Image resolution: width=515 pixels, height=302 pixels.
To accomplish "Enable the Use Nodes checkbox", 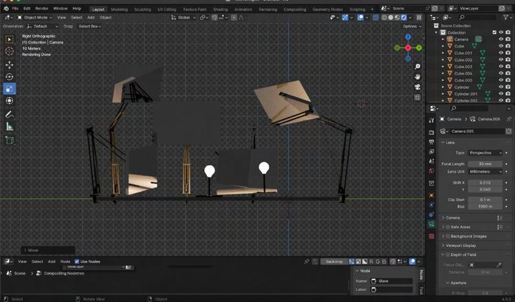I will click(x=77, y=261).
